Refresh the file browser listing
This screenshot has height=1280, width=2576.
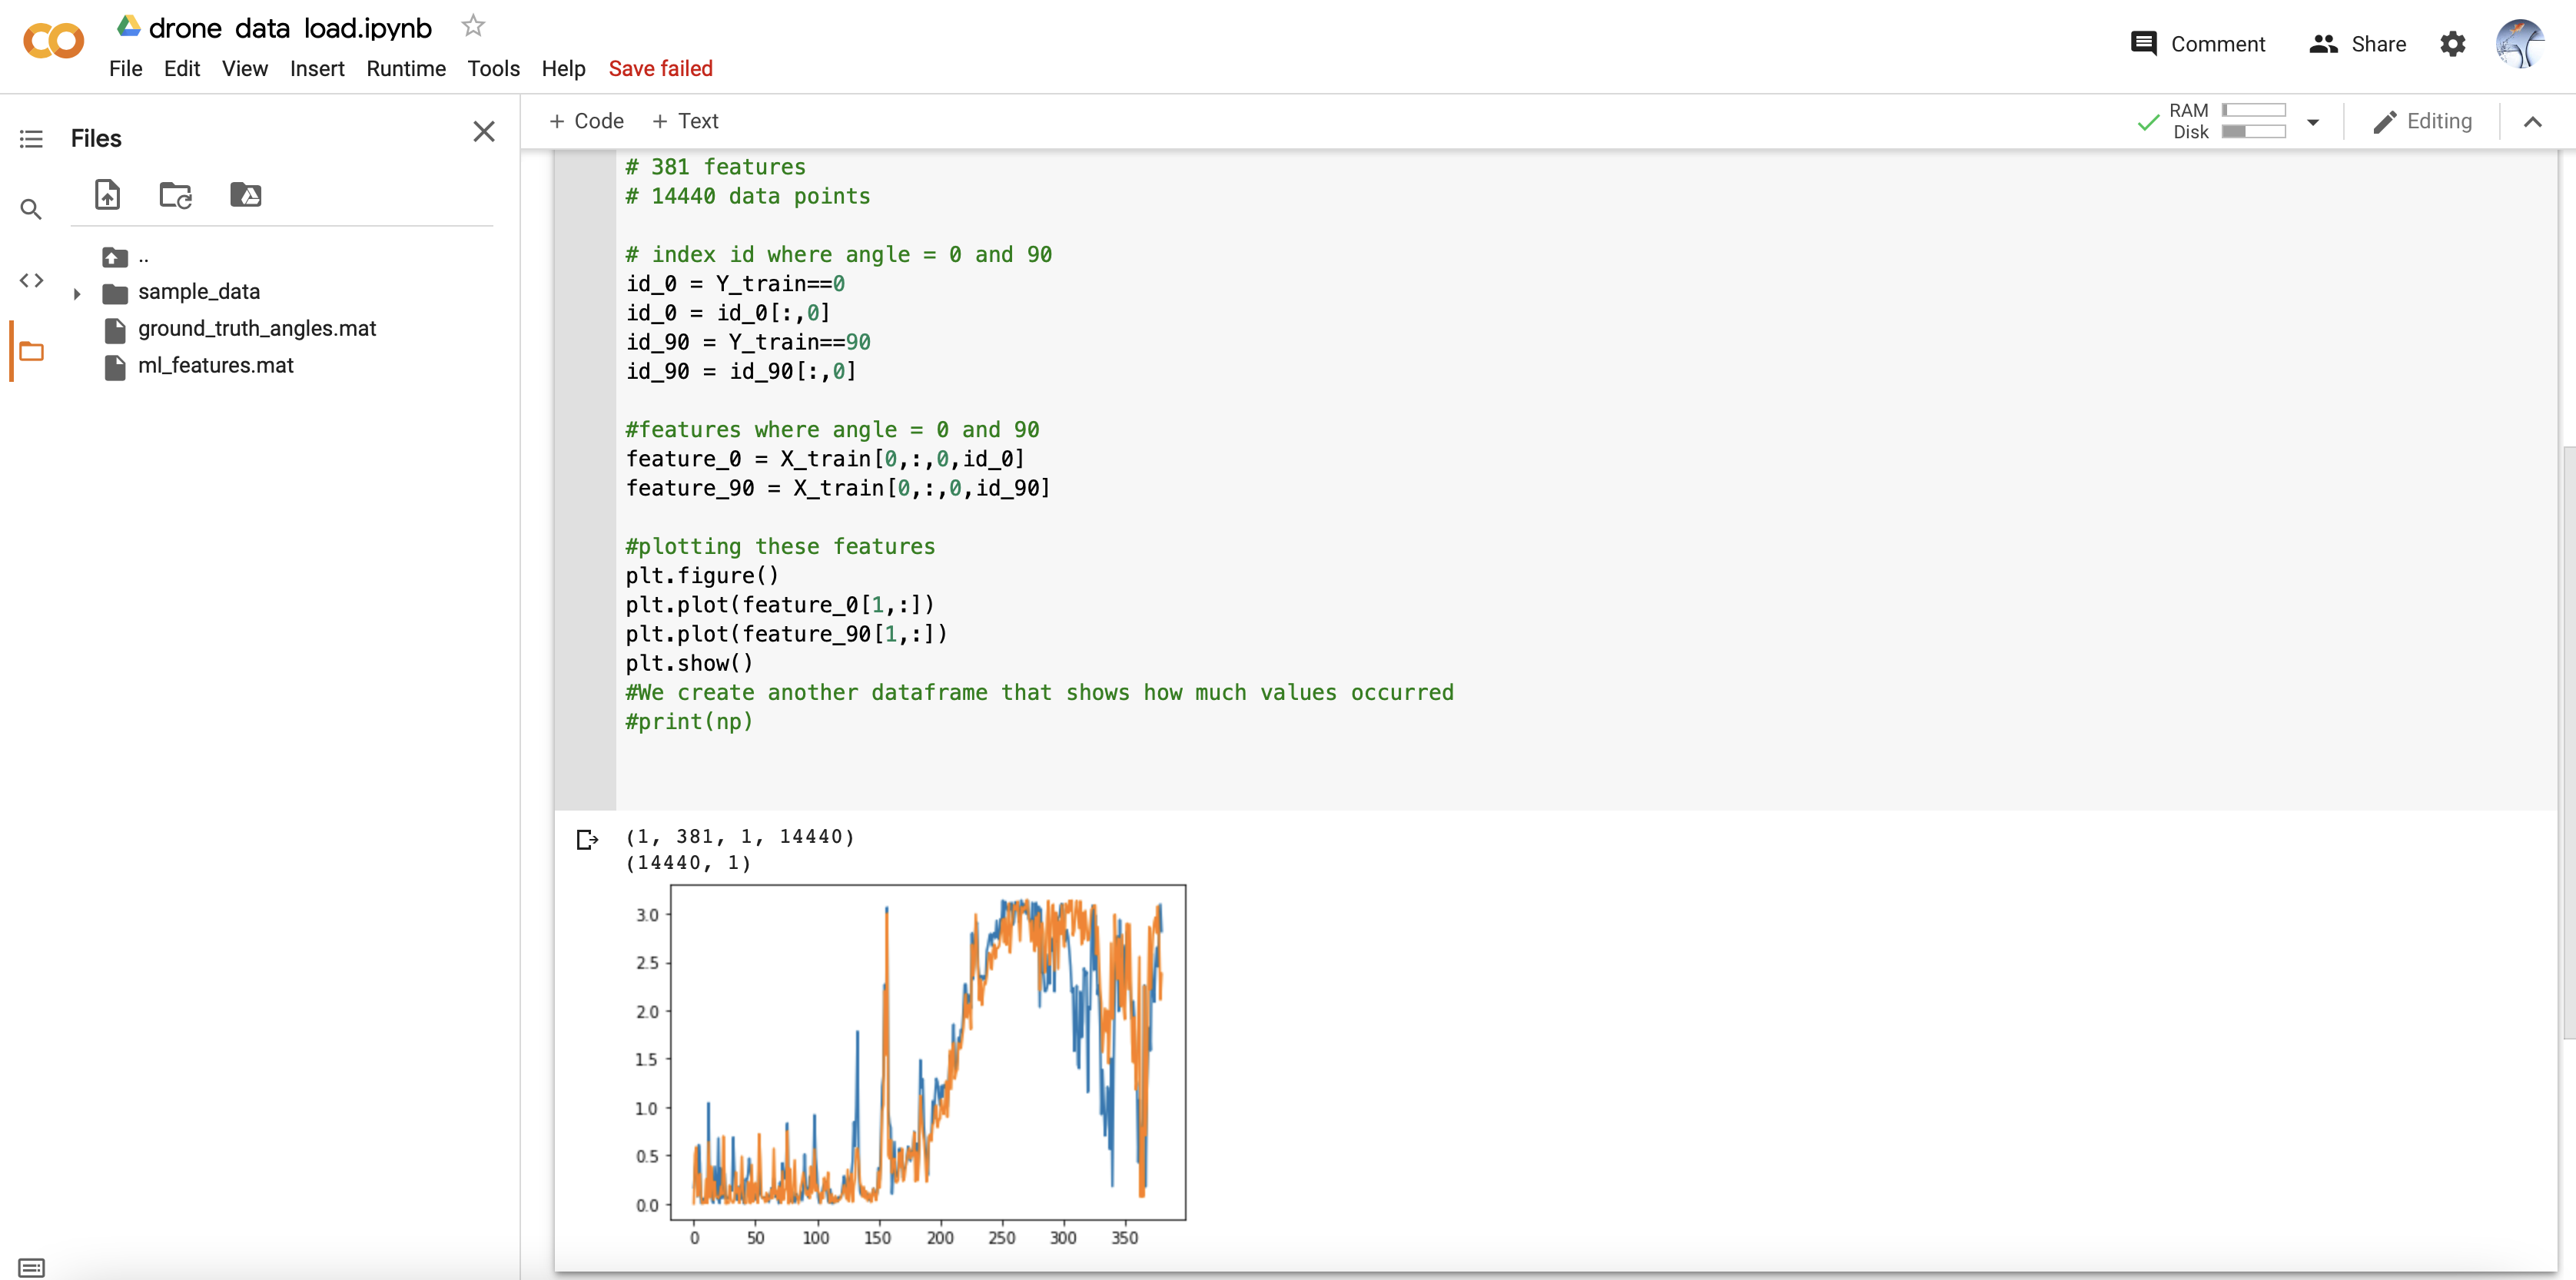176,194
